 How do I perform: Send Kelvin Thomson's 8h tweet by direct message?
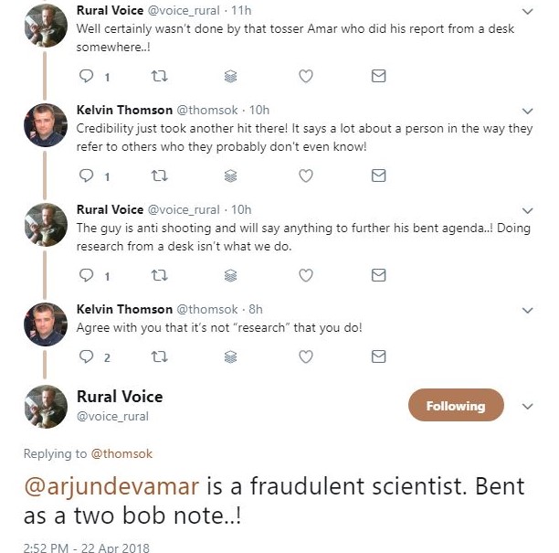coord(378,356)
